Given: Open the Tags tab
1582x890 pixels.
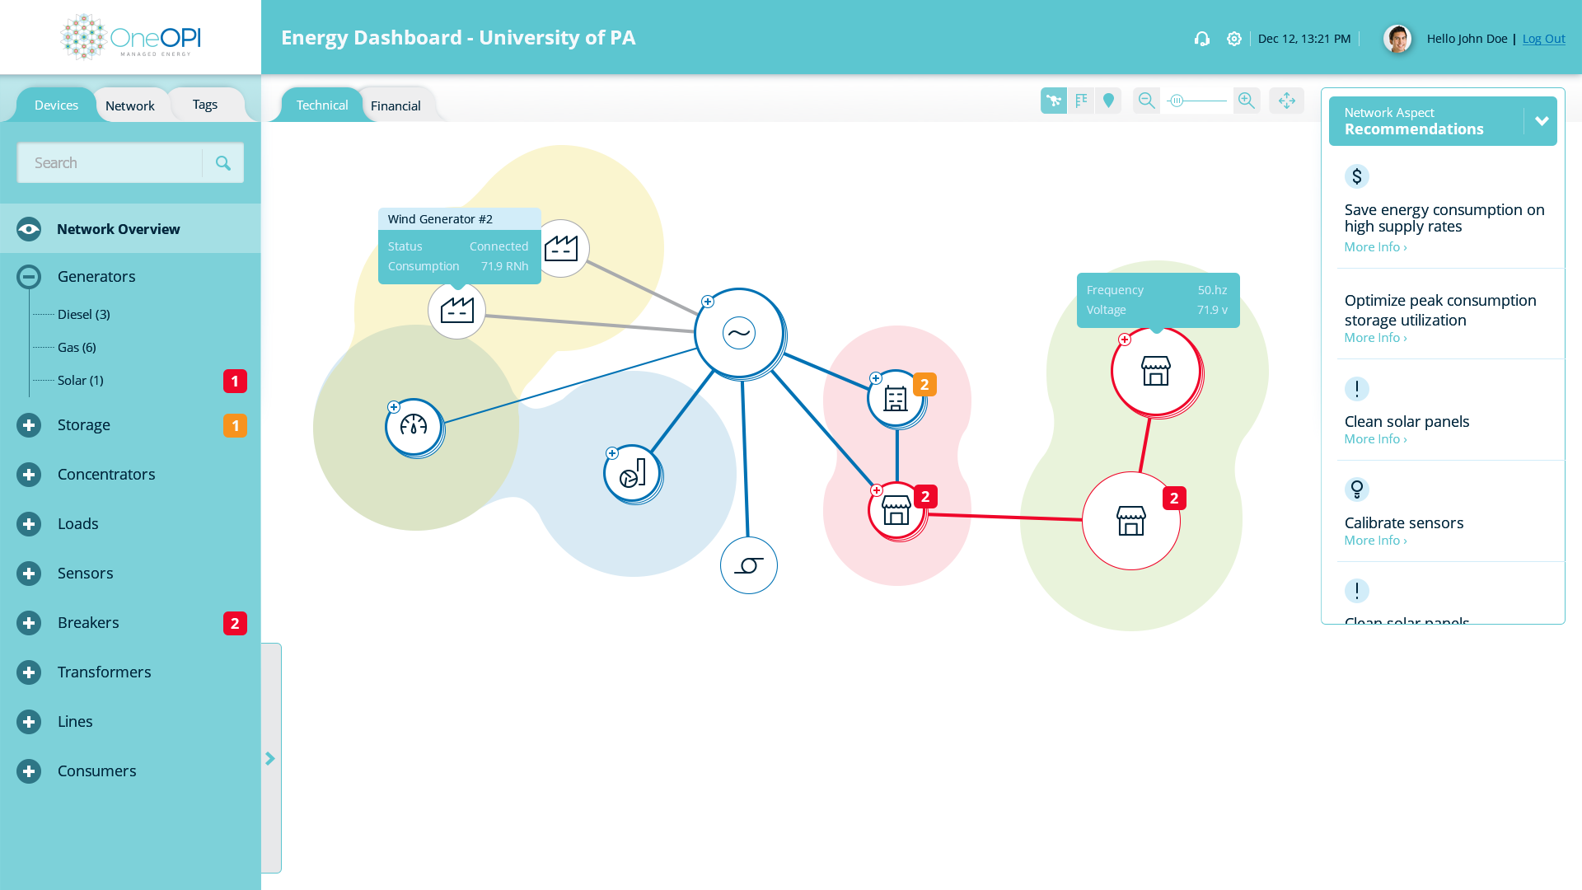Looking at the screenshot, I should point(205,105).
